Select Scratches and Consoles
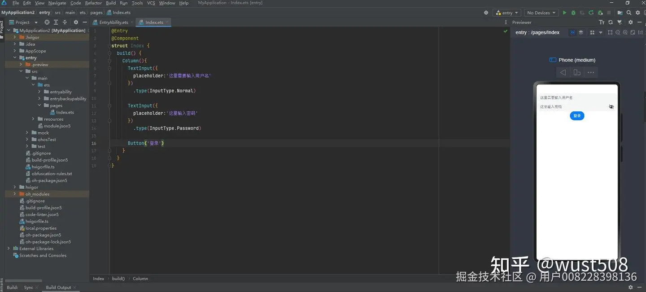This screenshot has width=646, height=292. (x=43, y=256)
